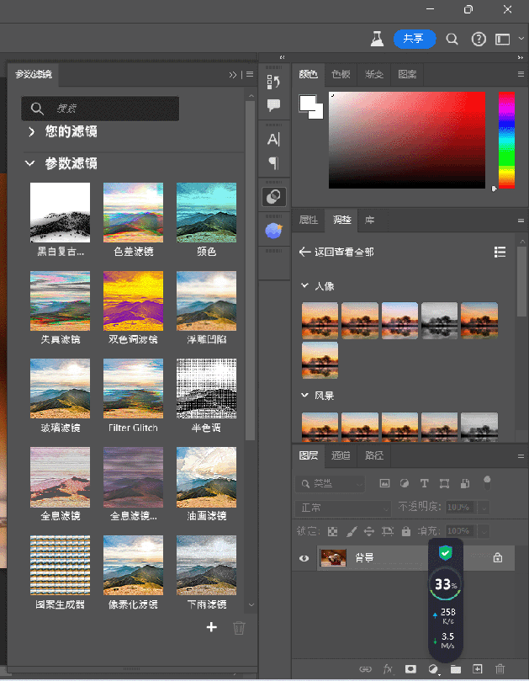Filter layers by smart objects icon
The width and height of the screenshot is (529, 681).
click(x=465, y=483)
